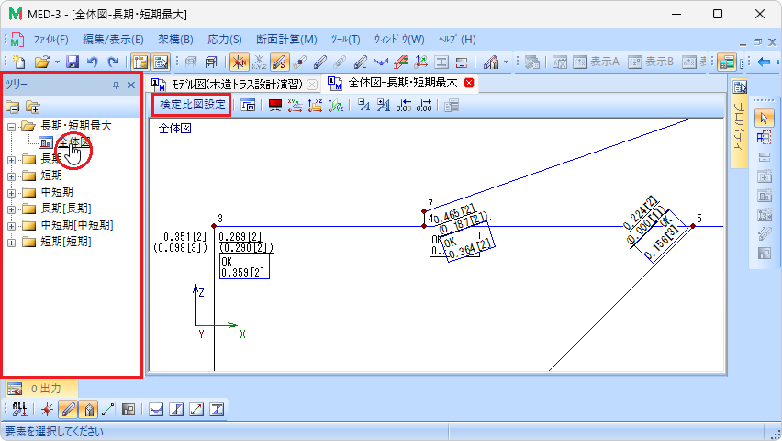Select the XY plane view icon

point(295,105)
